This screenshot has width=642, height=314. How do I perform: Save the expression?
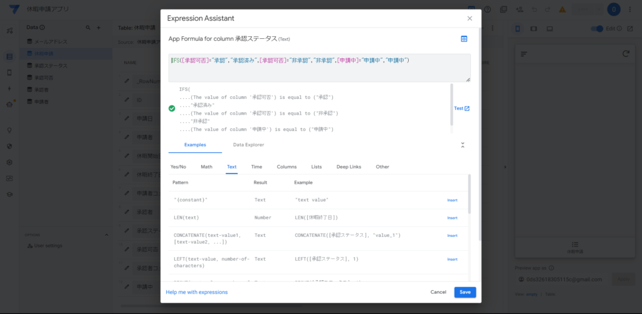(465, 292)
